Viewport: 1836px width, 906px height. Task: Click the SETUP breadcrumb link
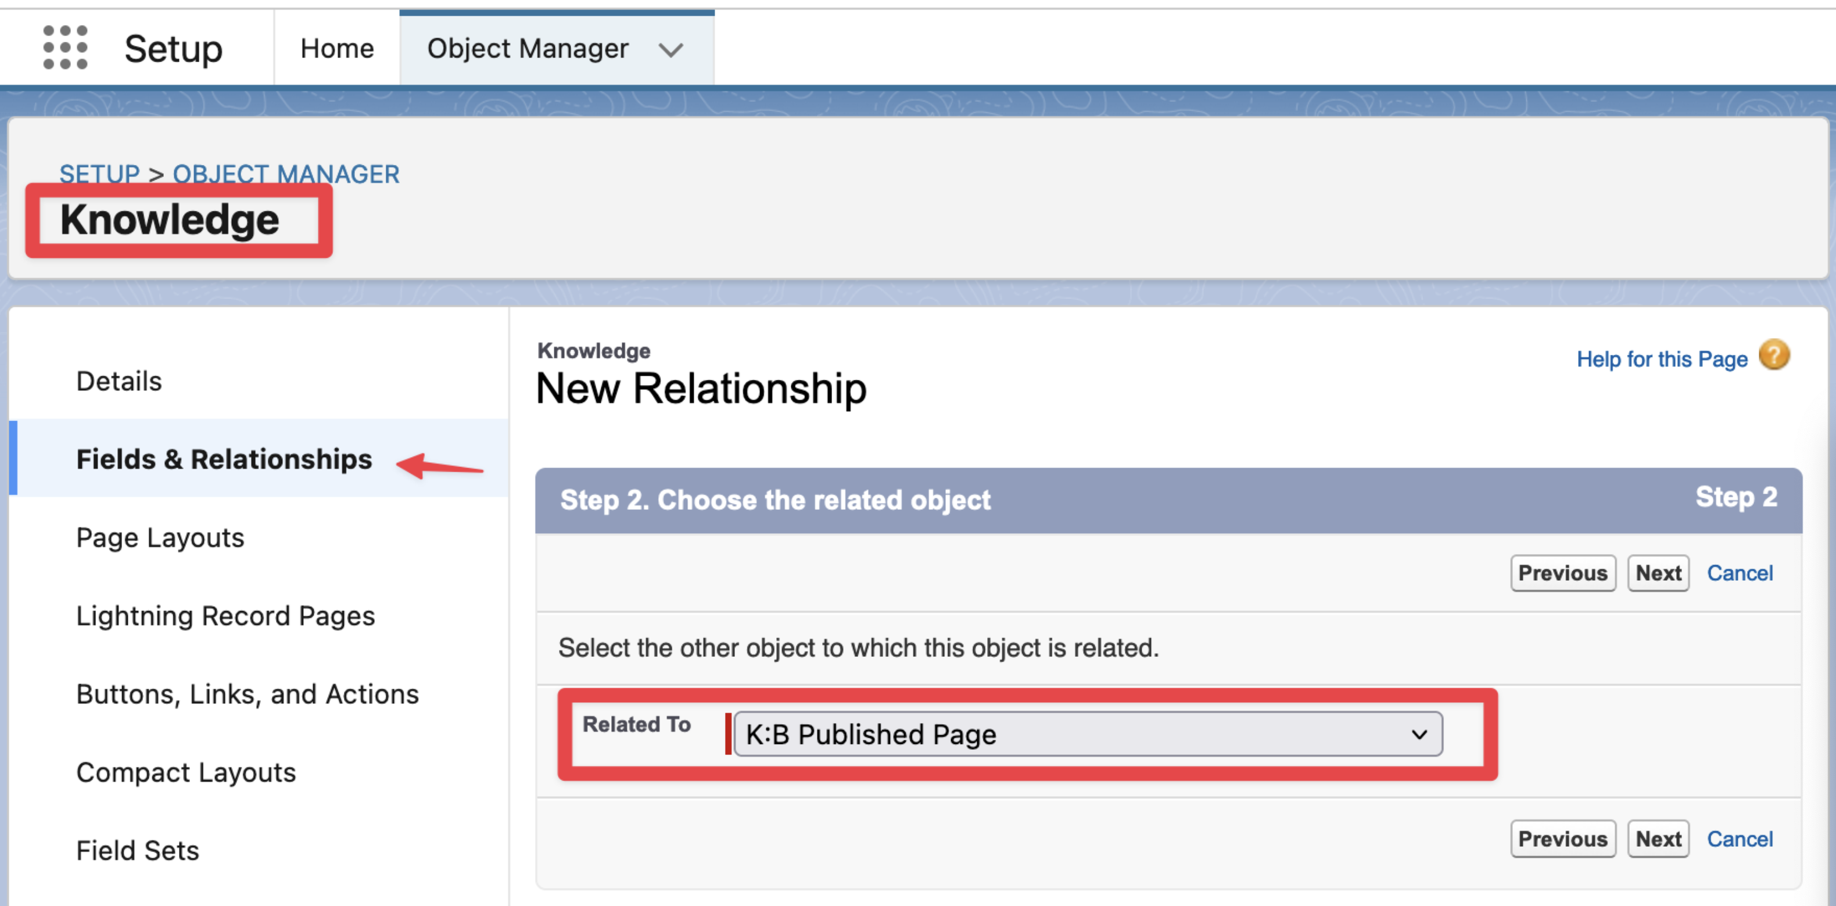pyautogui.click(x=99, y=173)
